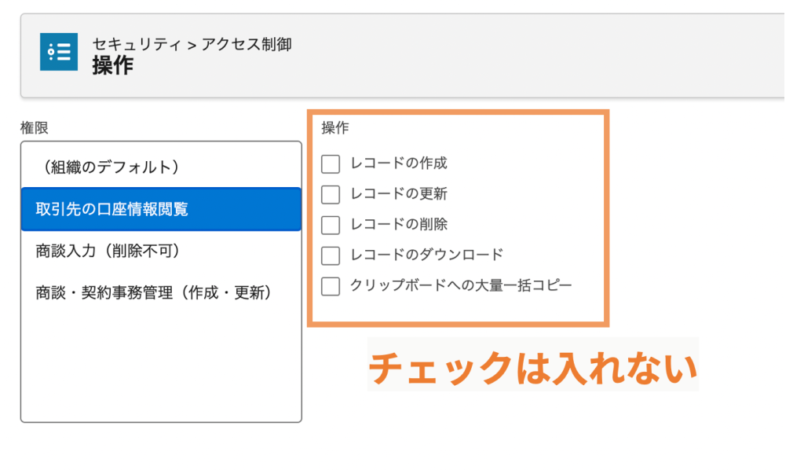Click the レコードの作成 label text
This screenshot has width=804, height=470.
pyautogui.click(x=399, y=163)
